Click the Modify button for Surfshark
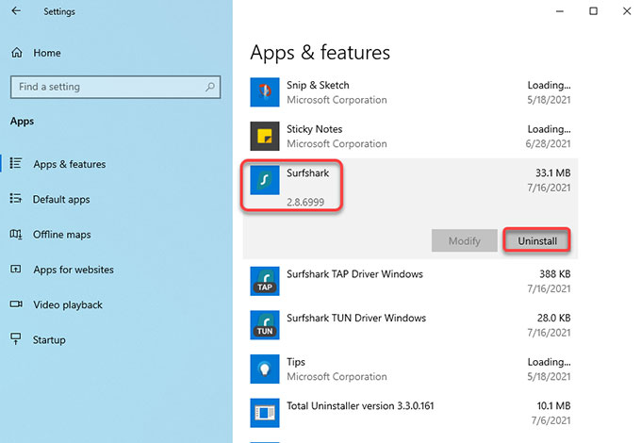Image resolution: width=641 pixels, height=443 pixels. click(465, 240)
